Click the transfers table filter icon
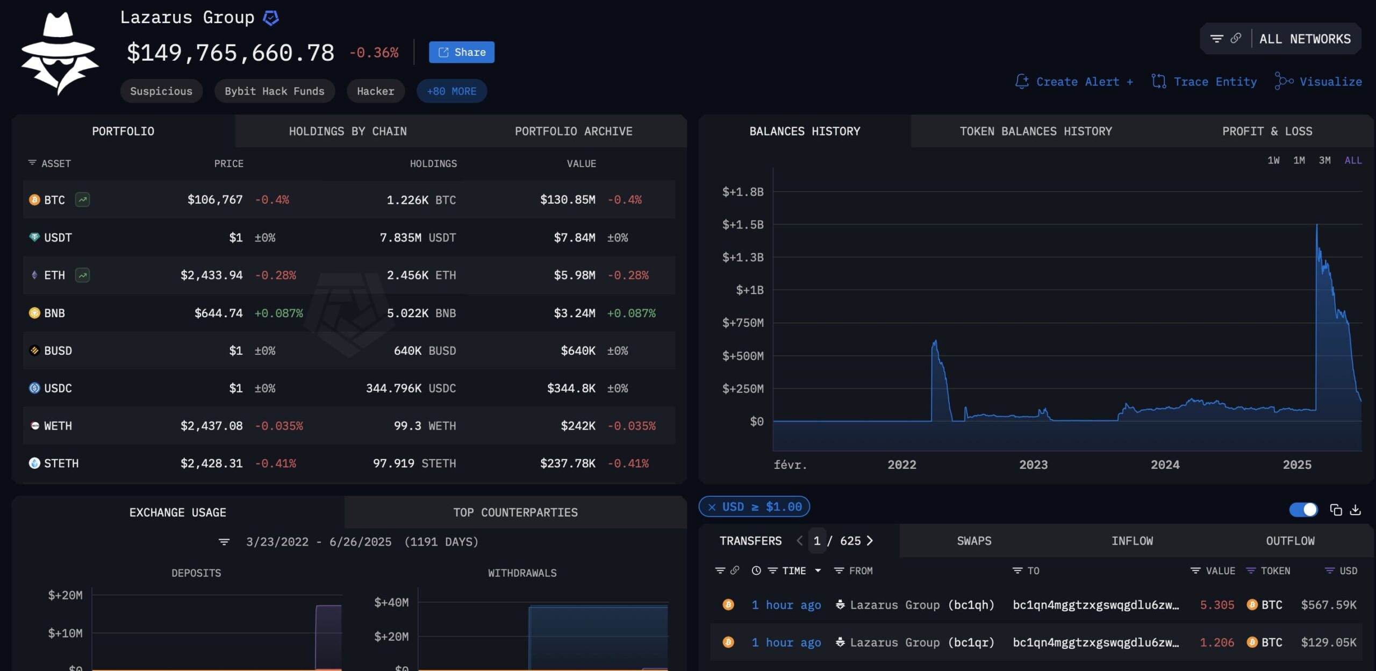1376x671 pixels. tap(720, 570)
